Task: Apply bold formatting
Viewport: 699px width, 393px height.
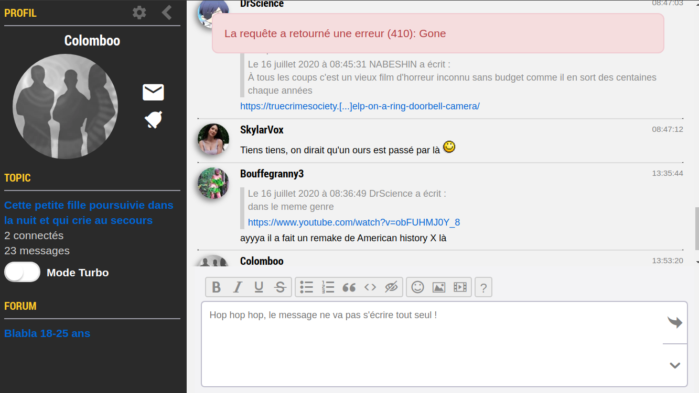Action: [216, 287]
